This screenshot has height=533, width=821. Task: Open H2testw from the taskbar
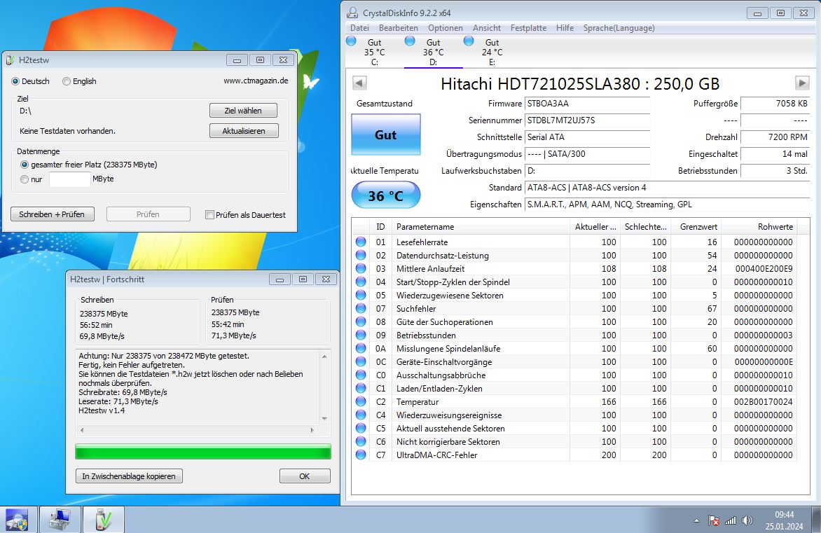104,520
